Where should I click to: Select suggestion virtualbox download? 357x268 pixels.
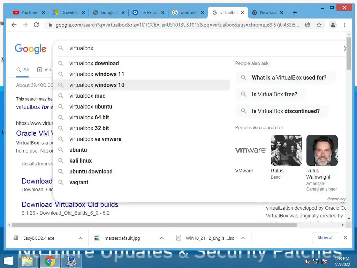click(x=141, y=64)
